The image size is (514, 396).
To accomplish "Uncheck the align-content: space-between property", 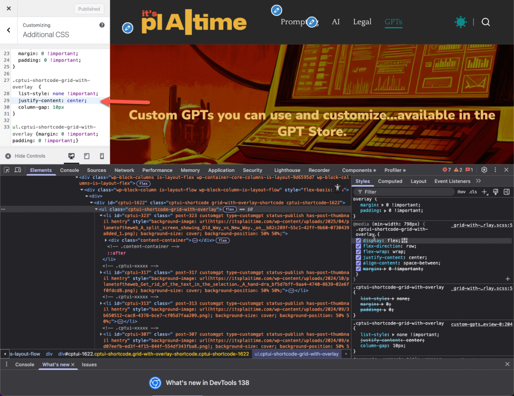I will tap(358, 263).
